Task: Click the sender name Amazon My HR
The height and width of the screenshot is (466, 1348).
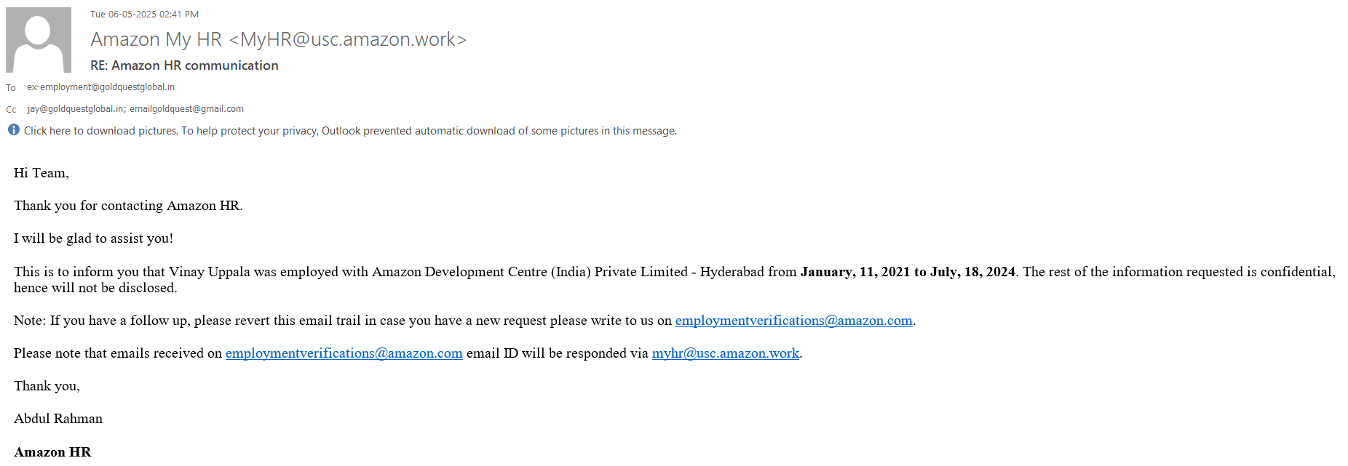Action: 156,39
